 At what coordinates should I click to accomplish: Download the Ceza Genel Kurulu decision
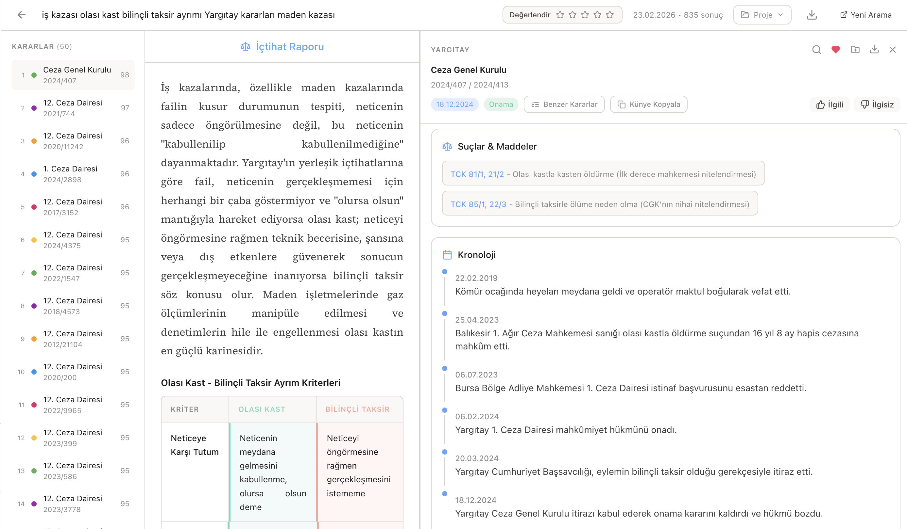[874, 50]
